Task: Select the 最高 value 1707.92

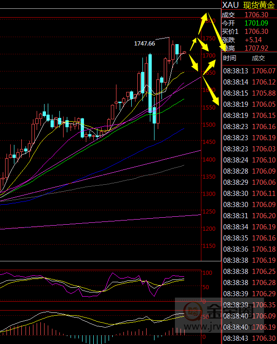Action: [256, 48]
